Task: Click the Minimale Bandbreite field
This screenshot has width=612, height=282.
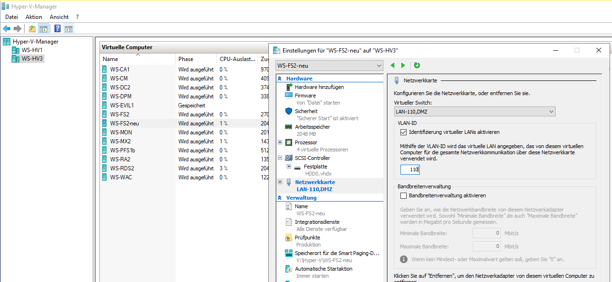Action: (x=487, y=233)
